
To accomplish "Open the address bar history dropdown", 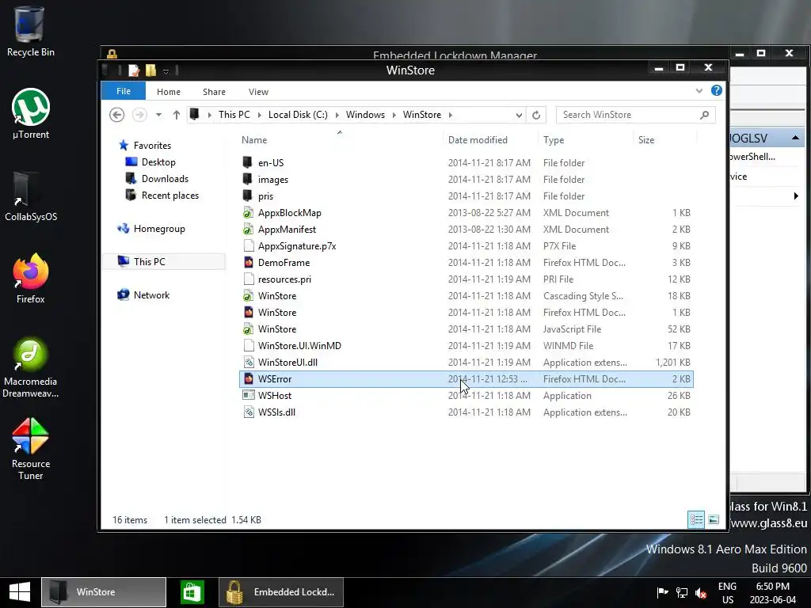I will (519, 115).
